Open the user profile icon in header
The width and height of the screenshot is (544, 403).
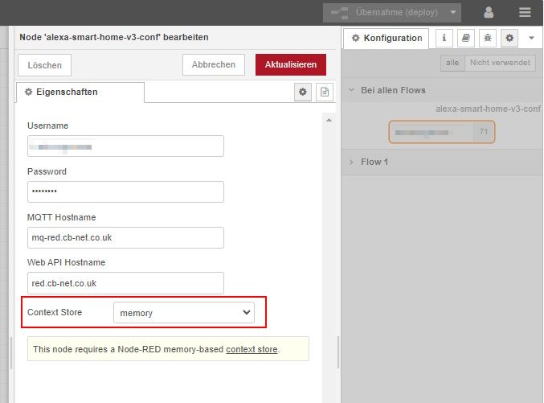[489, 13]
